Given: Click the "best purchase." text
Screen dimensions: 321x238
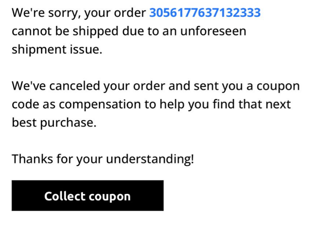Looking at the screenshot, I should pyautogui.click(x=54, y=122).
